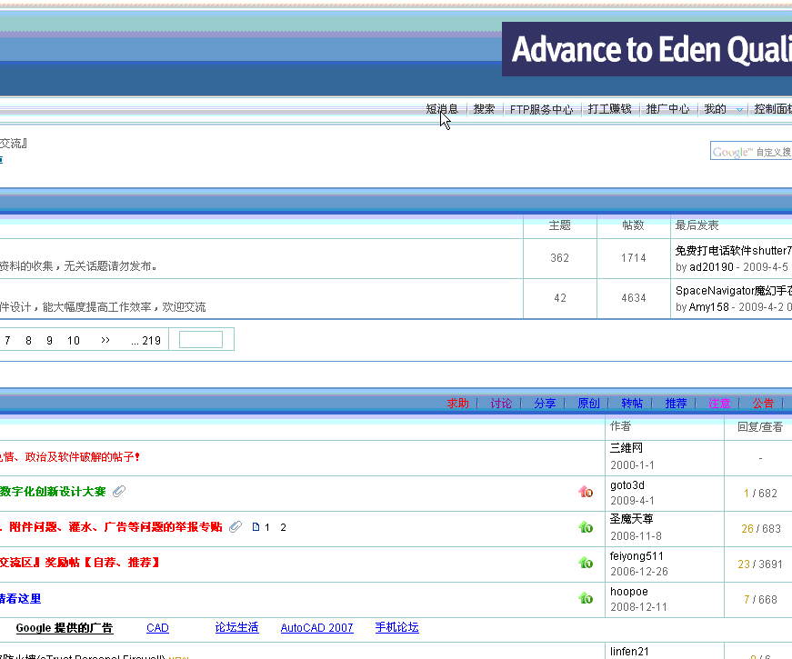Filter threads by 原创
This screenshot has width=792, height=659.
click(x=588, y=404)
